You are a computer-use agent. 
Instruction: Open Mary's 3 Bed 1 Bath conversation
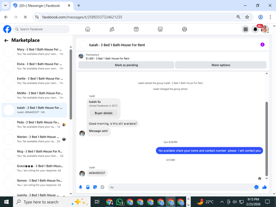click(34, 51)
